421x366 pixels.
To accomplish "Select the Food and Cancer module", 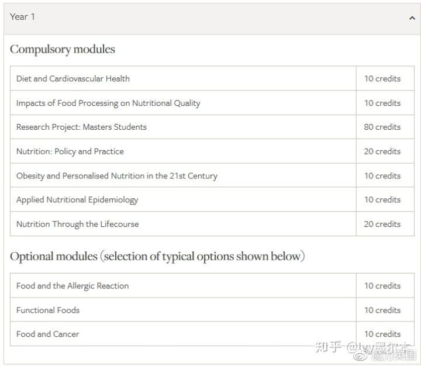I will click(47, 334).
